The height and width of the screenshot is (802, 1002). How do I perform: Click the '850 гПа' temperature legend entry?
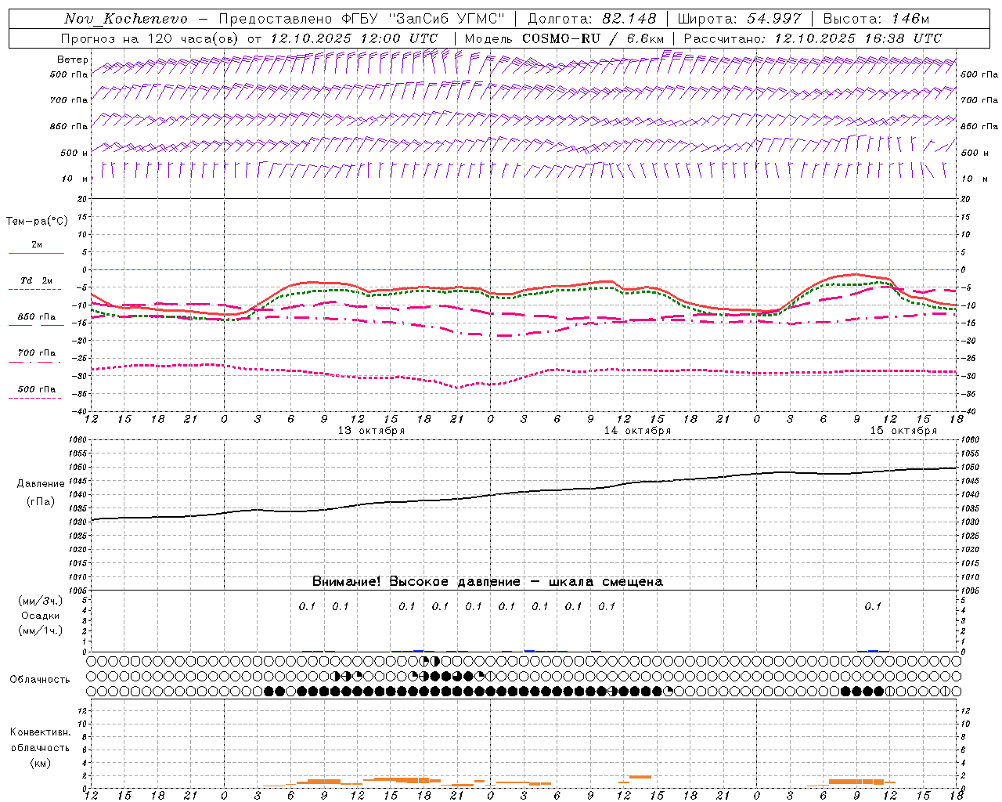coord(37,316)
